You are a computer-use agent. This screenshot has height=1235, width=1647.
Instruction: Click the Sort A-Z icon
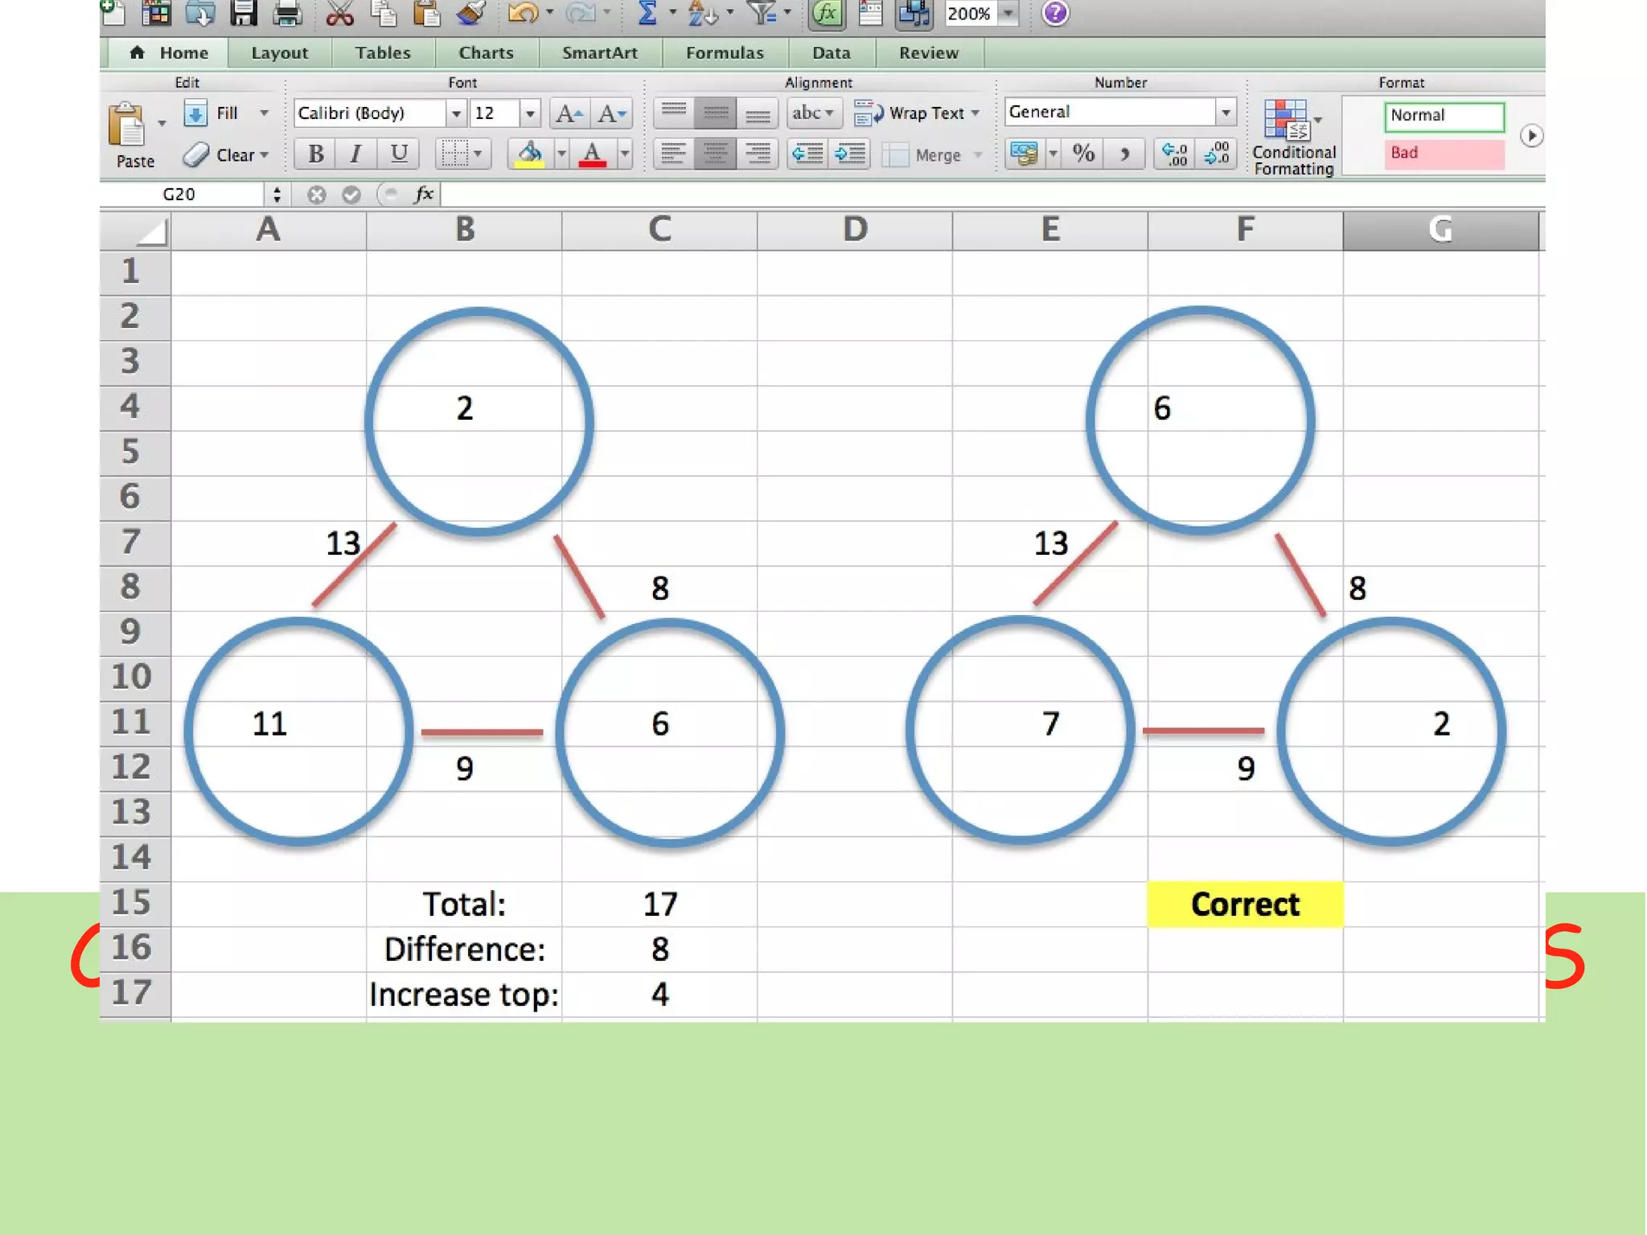pos(704,14)
